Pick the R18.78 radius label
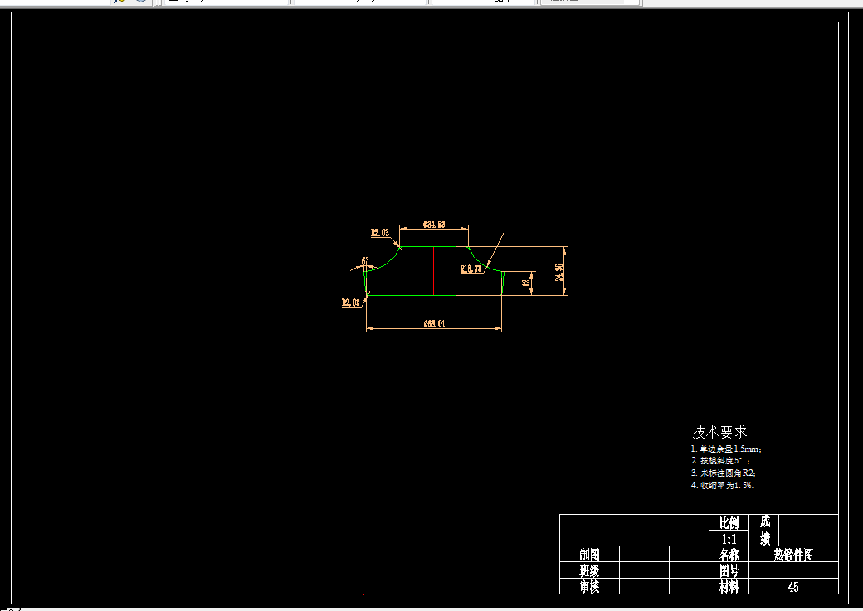 471,269
